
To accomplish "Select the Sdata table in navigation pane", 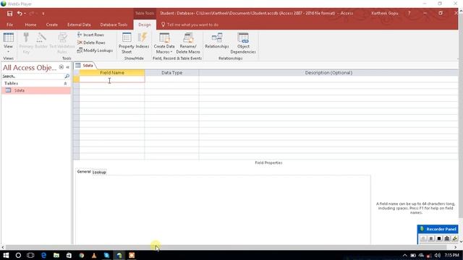I will tap(36, 90).
